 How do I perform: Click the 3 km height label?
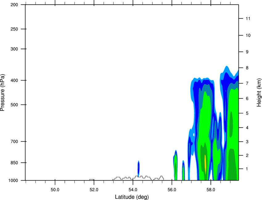pos(247,142)
